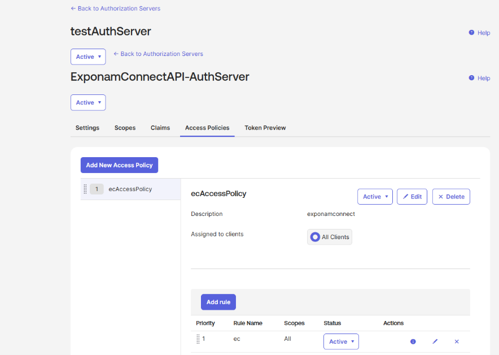
Task: Click Add New Access Policy button
Action: click(119, 165)
